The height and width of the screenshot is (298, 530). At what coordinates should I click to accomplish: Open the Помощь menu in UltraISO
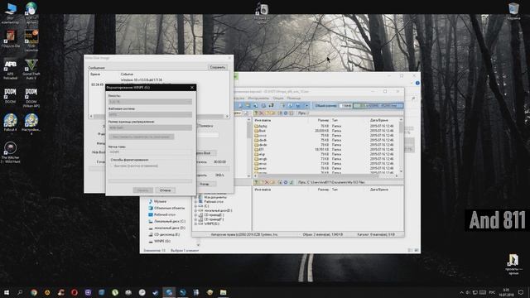pos(293,98)
